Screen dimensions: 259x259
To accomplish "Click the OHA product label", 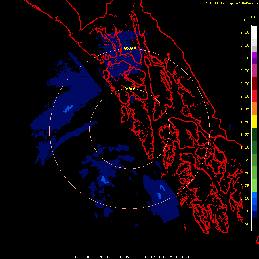I will [253, 17].
